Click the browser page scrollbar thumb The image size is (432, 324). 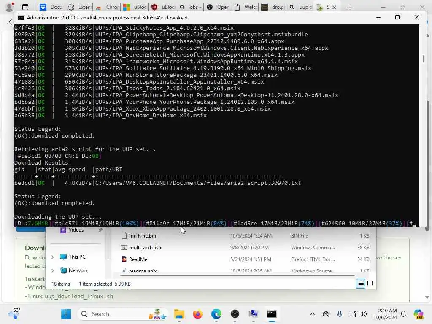tap(427, 165)
